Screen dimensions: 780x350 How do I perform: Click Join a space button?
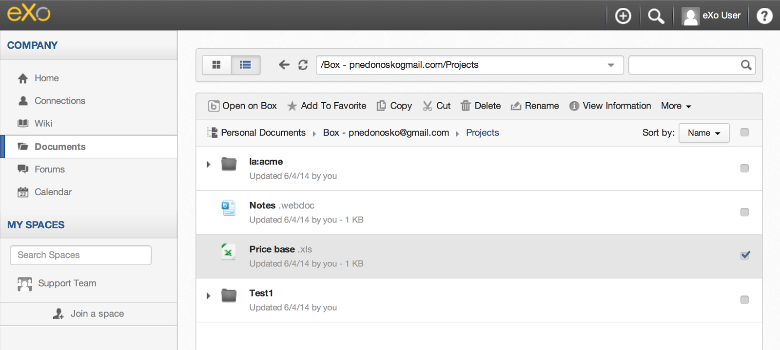89,314
